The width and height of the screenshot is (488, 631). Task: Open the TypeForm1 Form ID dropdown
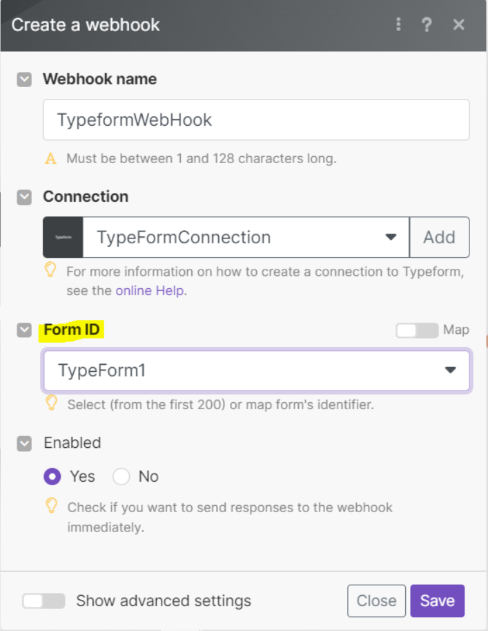pyautogui.click(x=256, y=370)
